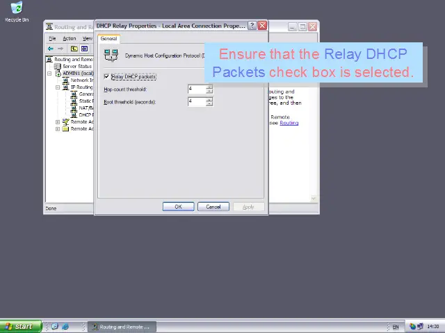The height and width of the screenshot is (333, 445).
Task: Click the Show/Hide Console Tree icon
Action: pos(84,49)
